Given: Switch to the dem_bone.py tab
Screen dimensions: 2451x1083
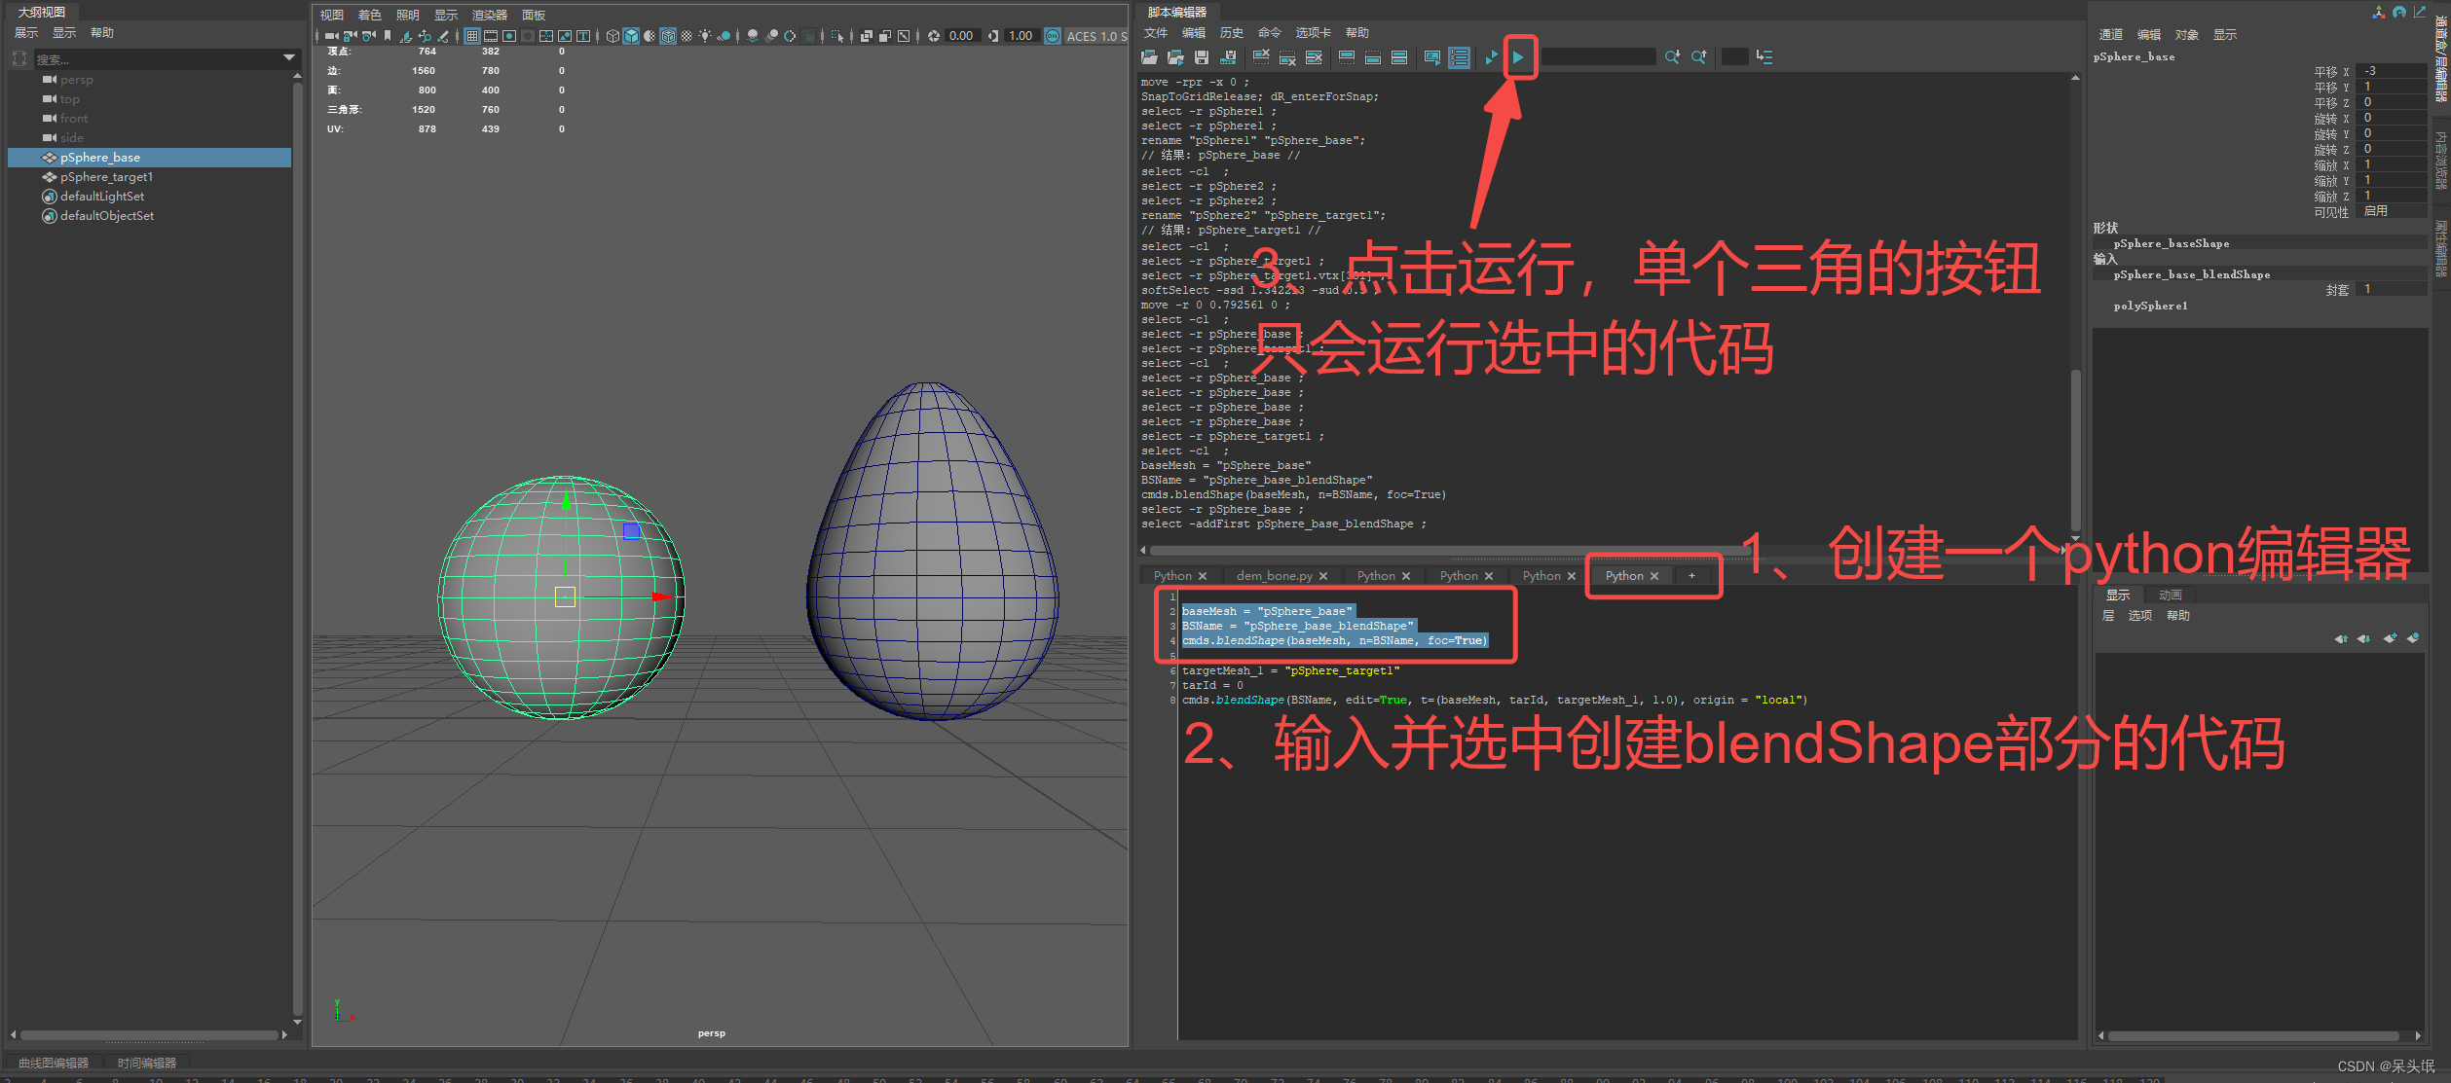Looking at the screenshot, I should pos(1276,575).
